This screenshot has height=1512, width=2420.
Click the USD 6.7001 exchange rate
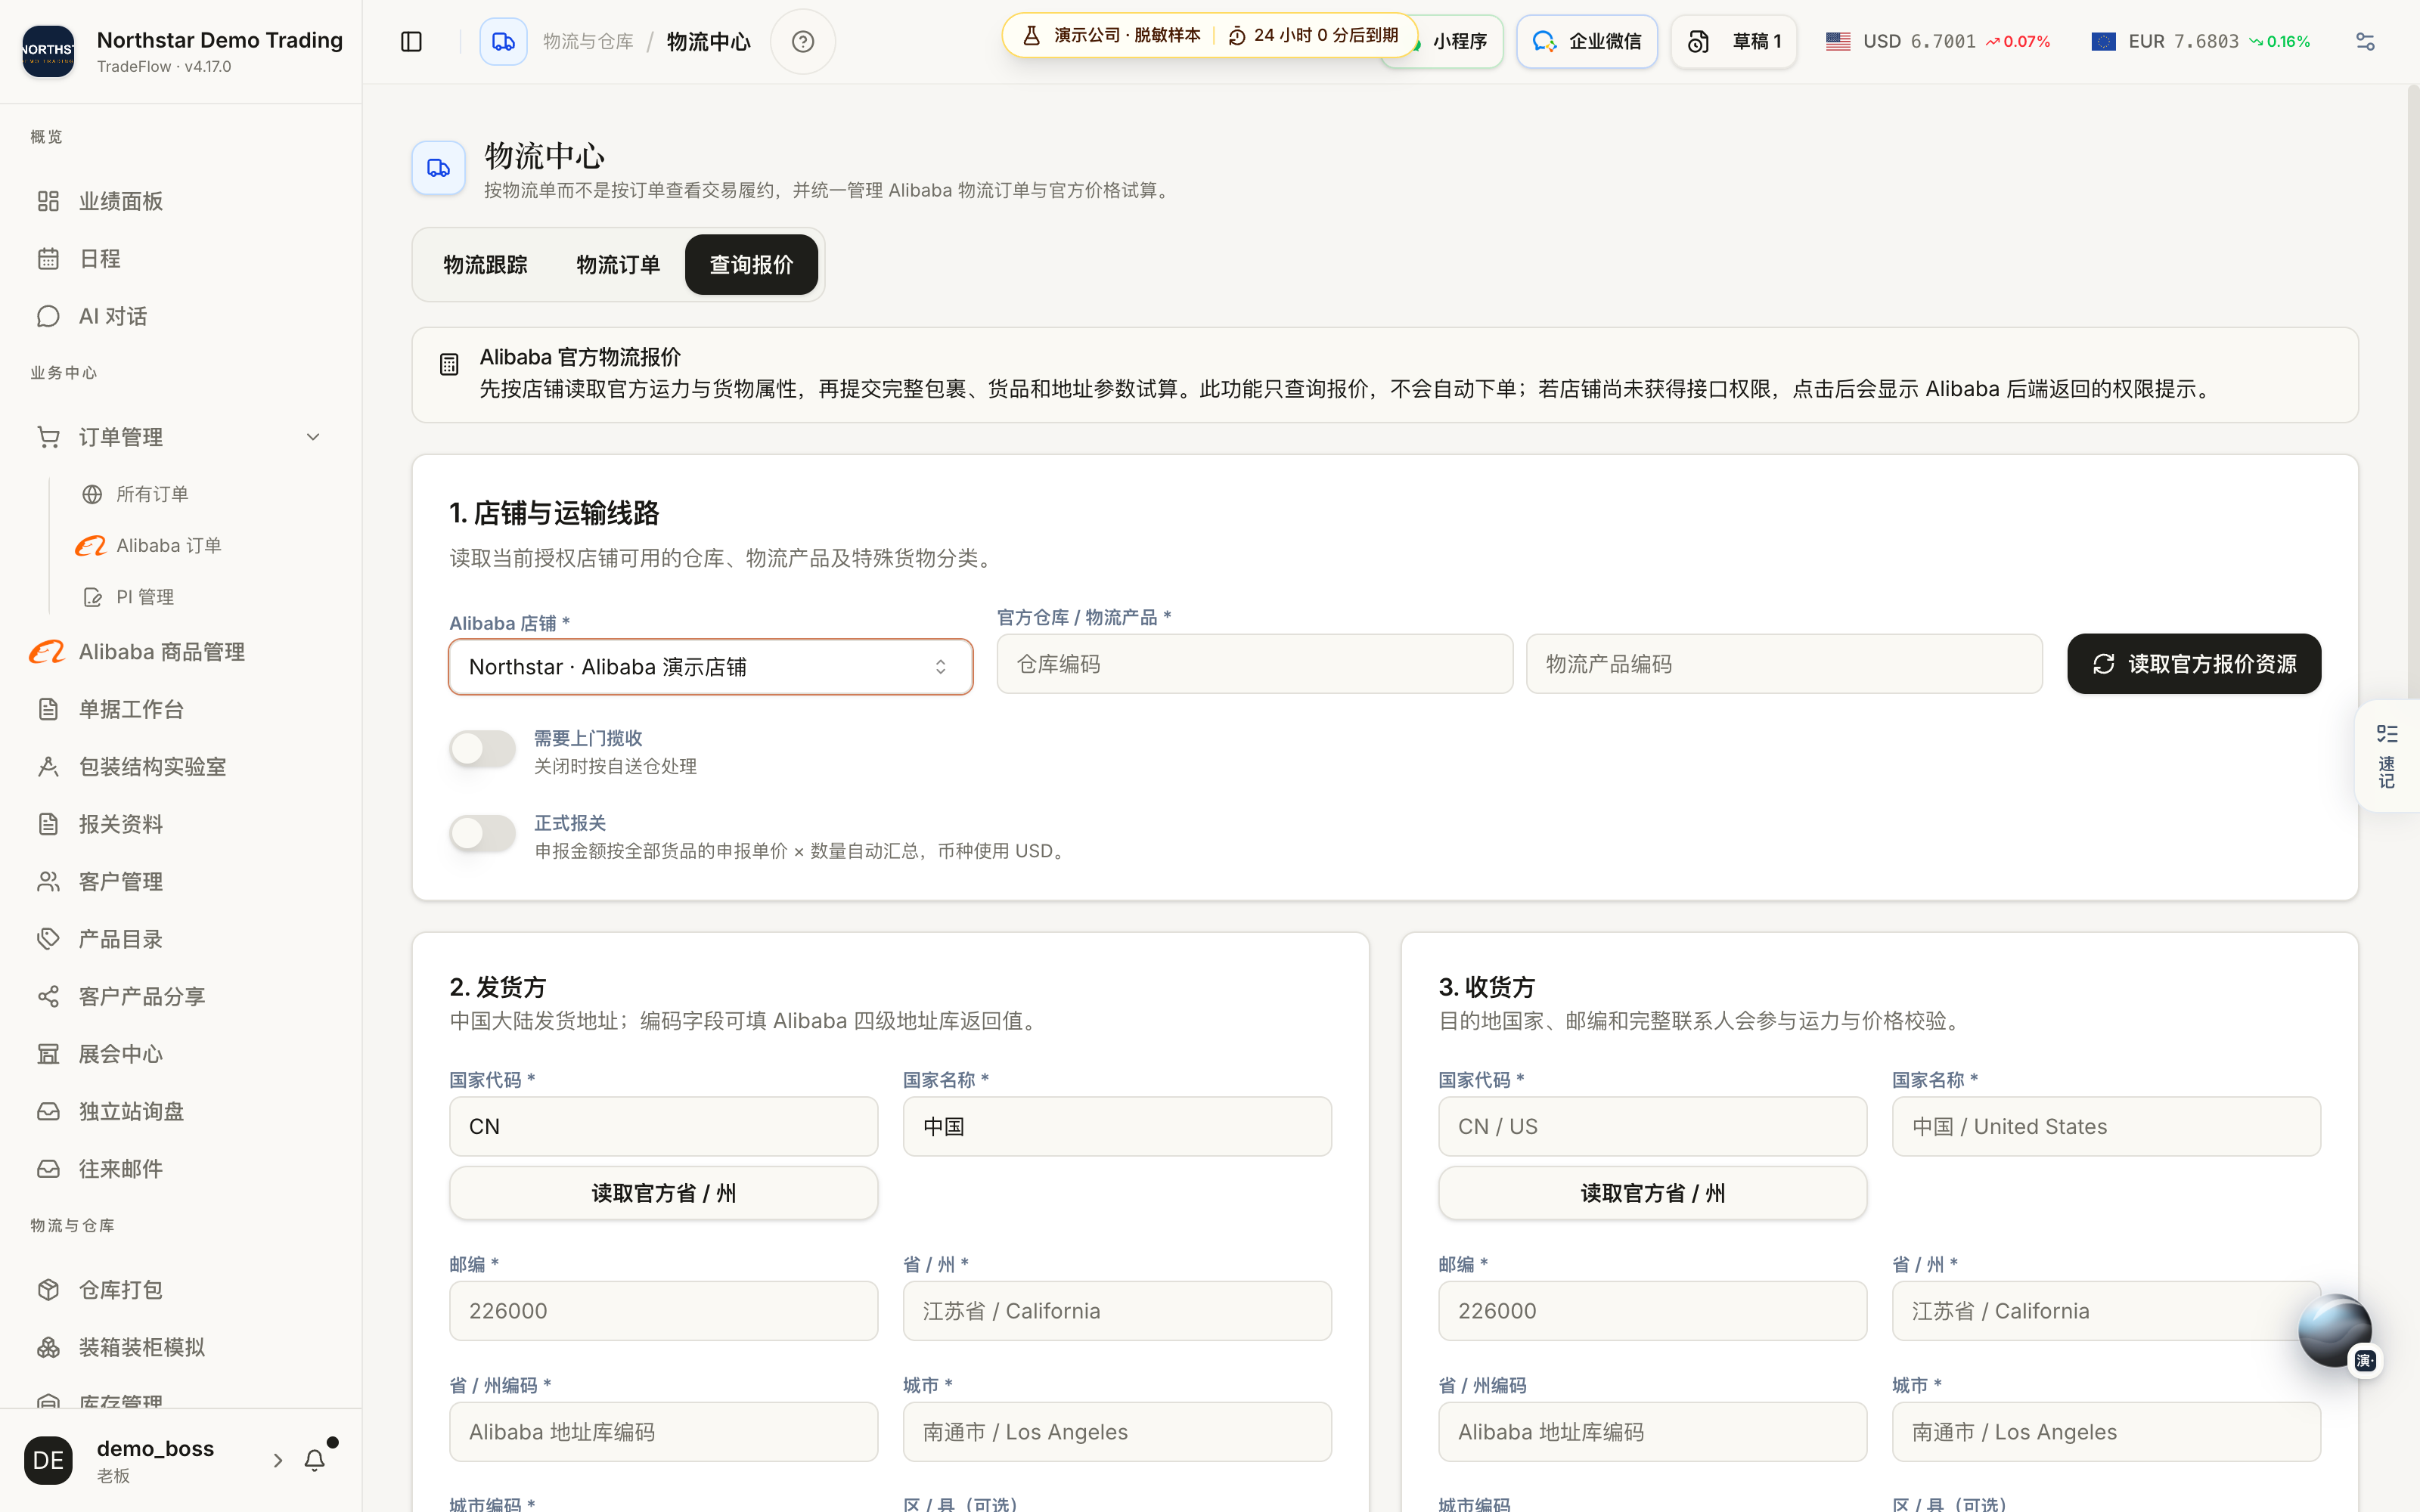[x=1938, y=41]
